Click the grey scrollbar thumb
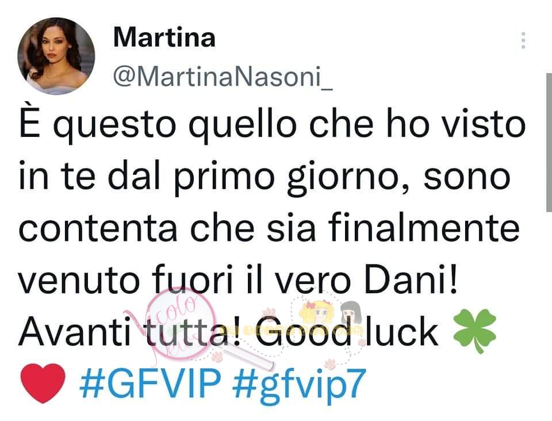This screenshot has height=421, width=552. pyautogui.click(x=549, y=143)
